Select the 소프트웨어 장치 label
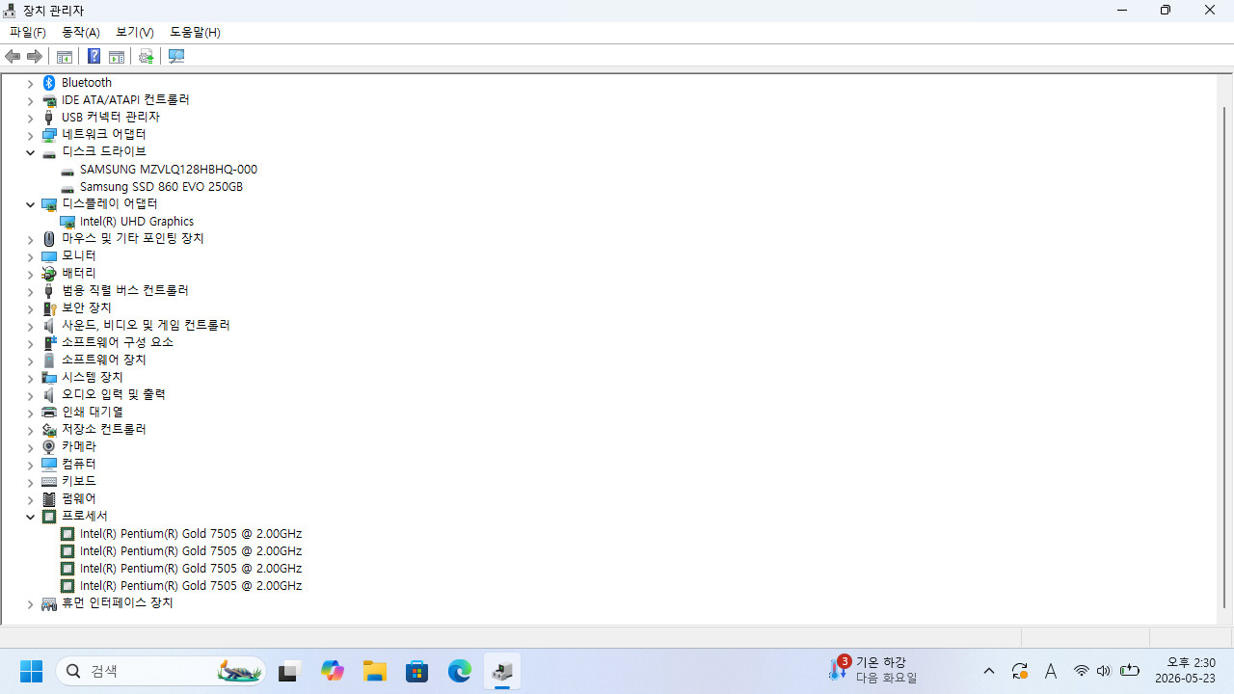Screen dimensions: 1234x694 tap(104, 360)
